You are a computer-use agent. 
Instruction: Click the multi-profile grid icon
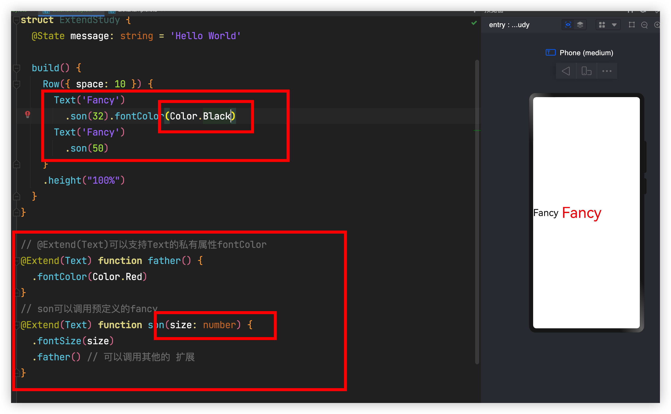[602, 25]
